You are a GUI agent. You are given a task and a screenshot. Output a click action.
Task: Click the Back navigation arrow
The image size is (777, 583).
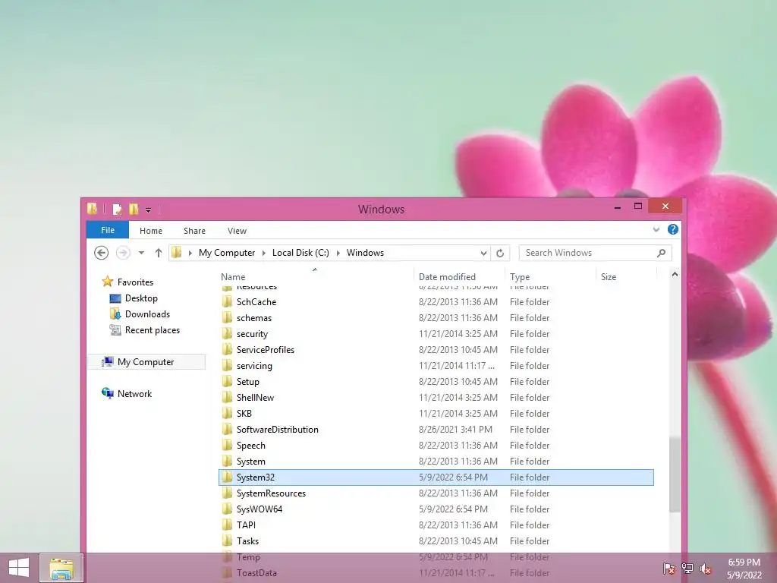point(101,253)
